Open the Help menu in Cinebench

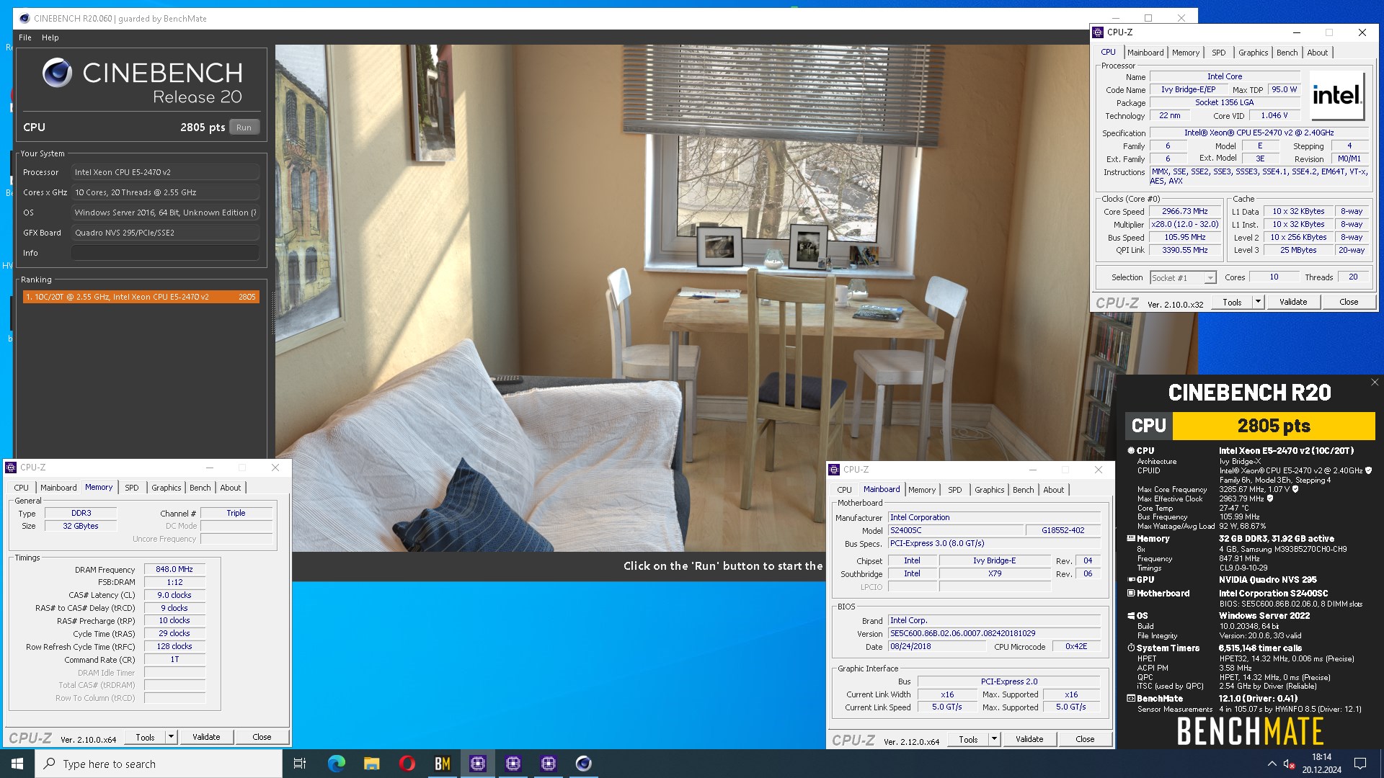50,37
